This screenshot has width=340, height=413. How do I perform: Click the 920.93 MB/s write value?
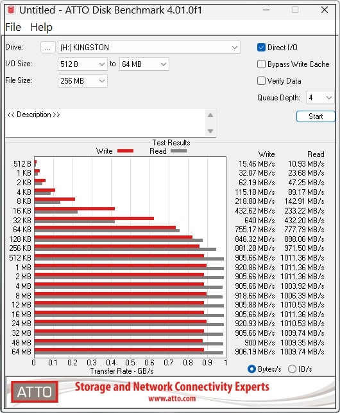255,323
